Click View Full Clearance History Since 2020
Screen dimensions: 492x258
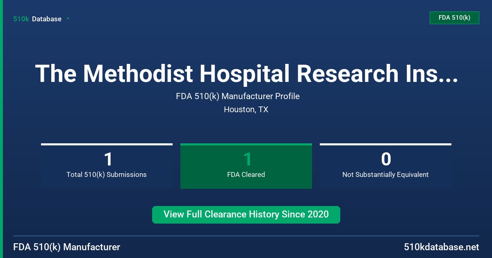(x=246, y=215)
